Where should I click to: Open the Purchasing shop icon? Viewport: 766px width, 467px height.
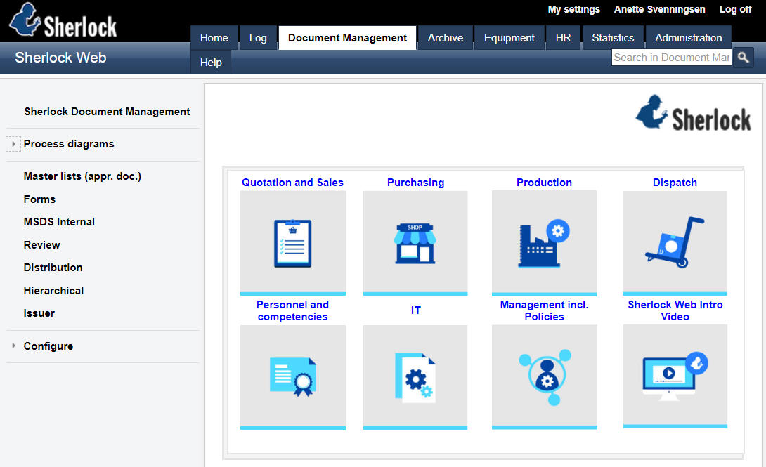click(x=415, y=243)
